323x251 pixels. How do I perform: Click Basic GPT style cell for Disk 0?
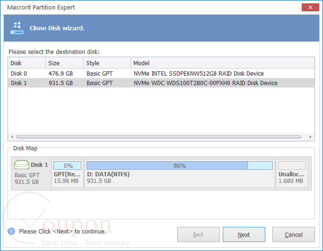pyautogui.click(x=99, y=74)
